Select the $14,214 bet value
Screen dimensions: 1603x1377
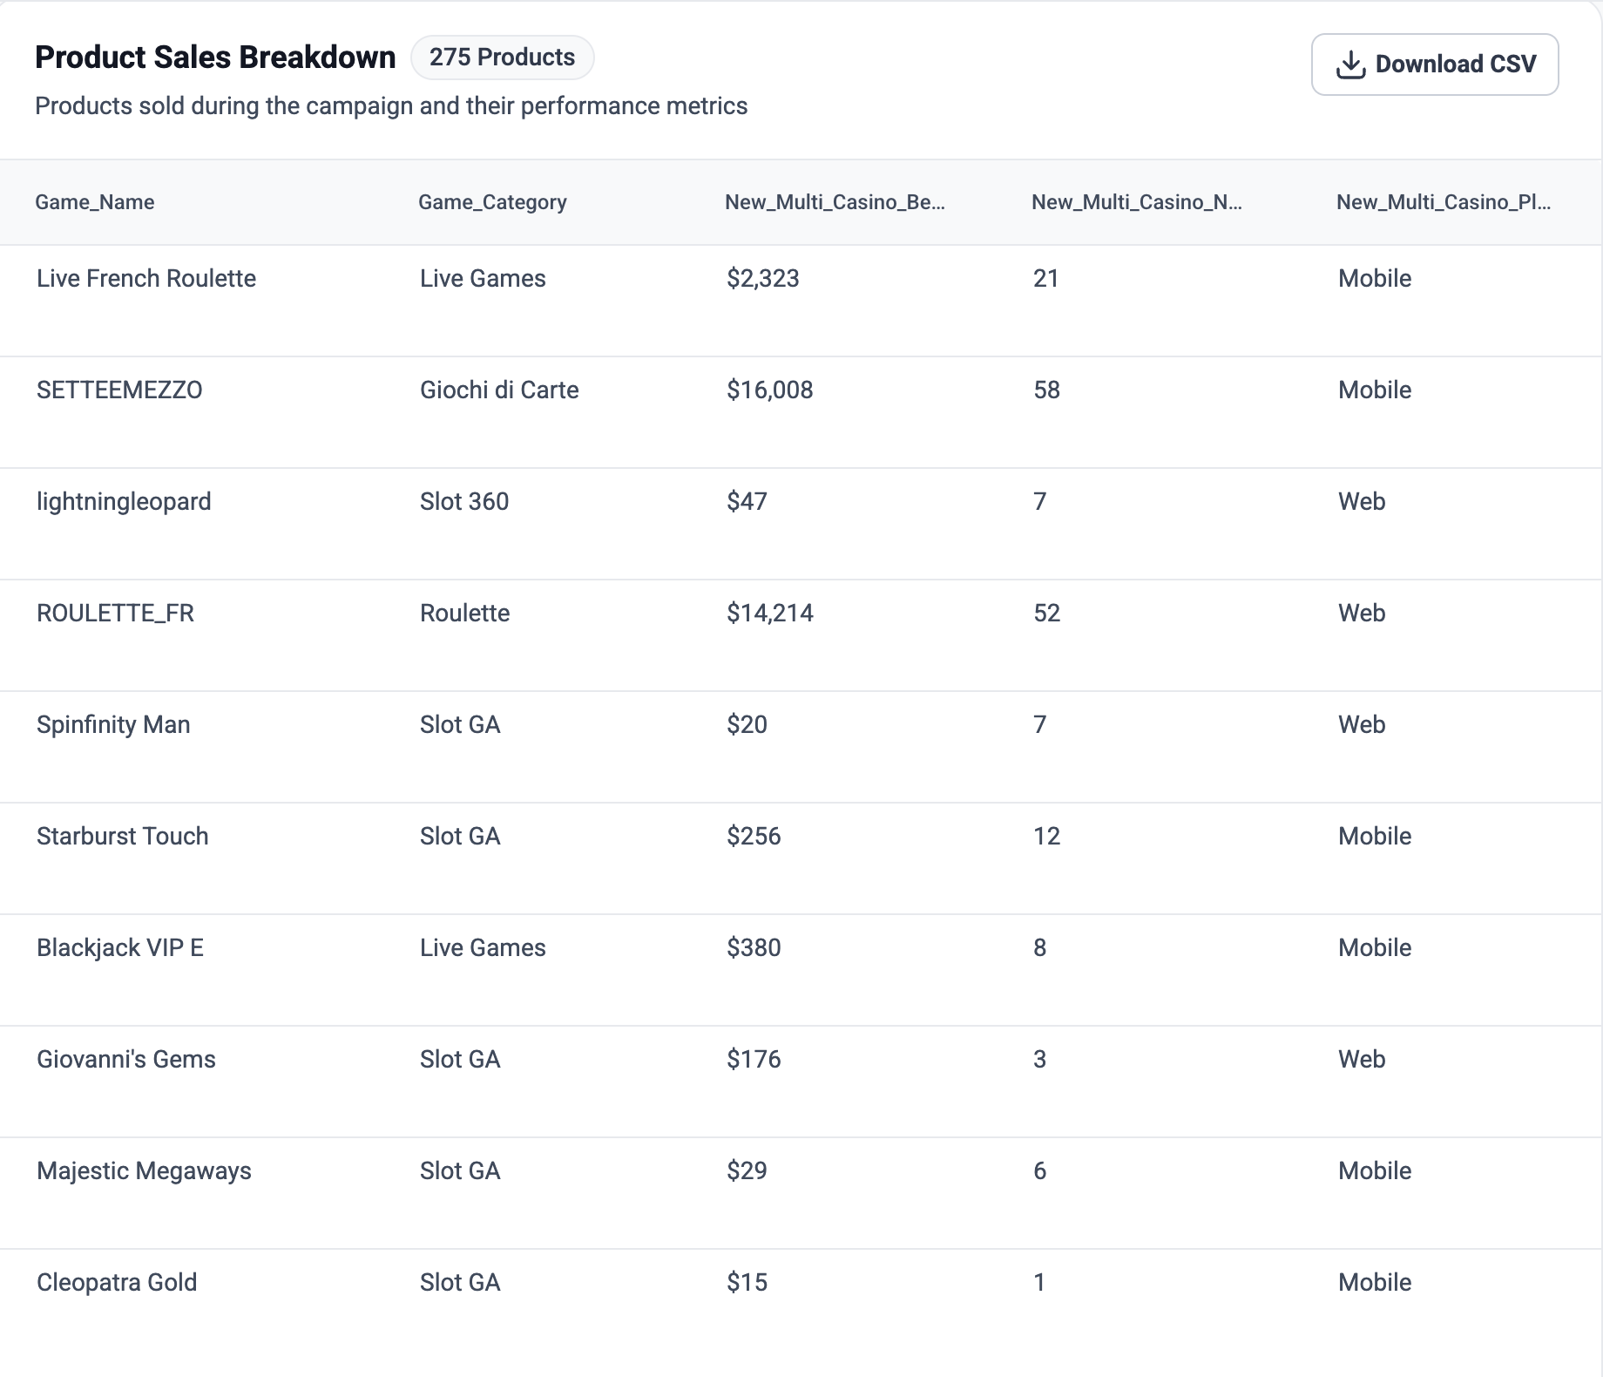point(770,614)
